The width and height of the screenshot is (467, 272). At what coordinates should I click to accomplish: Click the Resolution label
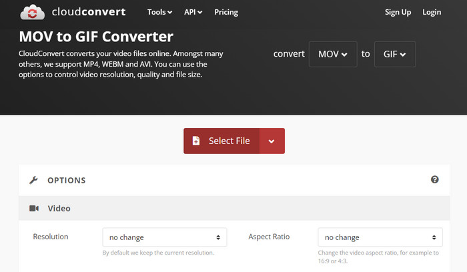pyautogui.click(x=51, y=237)
